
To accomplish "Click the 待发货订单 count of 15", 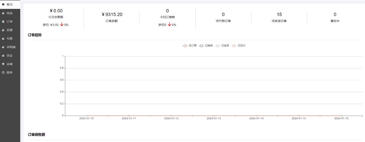I will click(x=279, y=15).
